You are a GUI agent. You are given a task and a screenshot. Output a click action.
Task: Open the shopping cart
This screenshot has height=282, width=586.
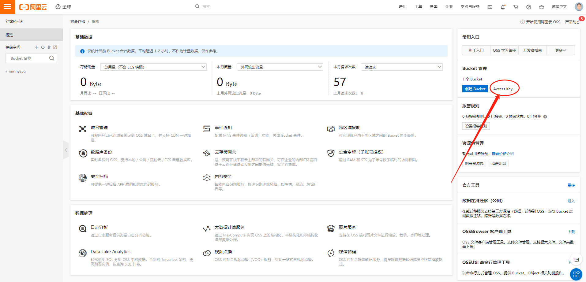[516, 7]
